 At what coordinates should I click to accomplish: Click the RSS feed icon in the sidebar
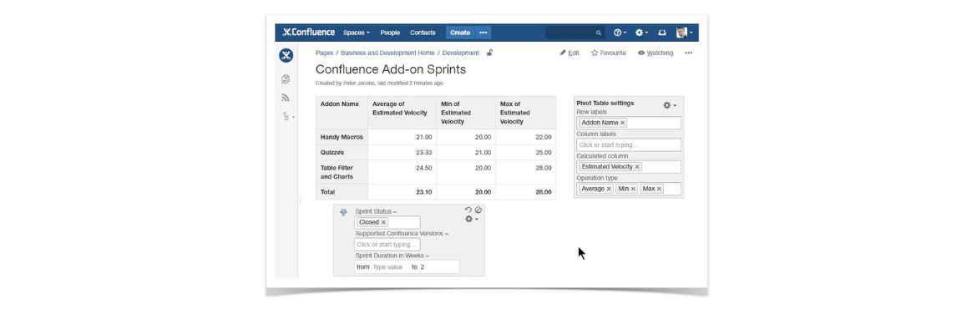286,98
